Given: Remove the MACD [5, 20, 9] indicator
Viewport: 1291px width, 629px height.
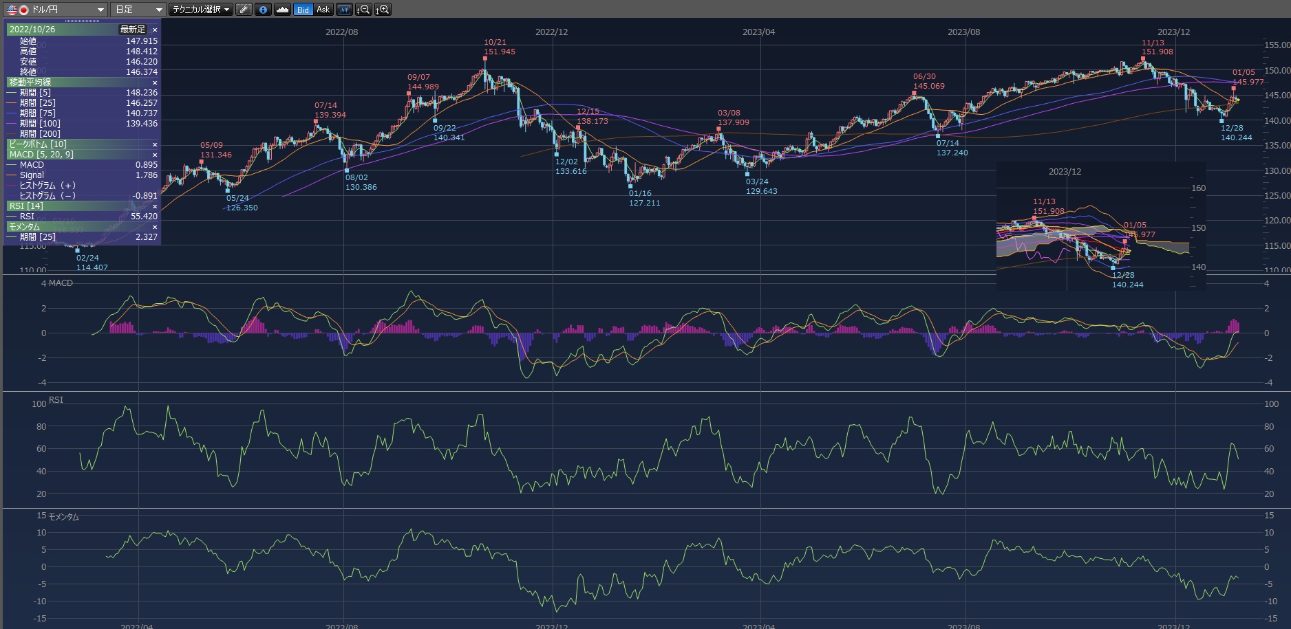Looking at the screenshot, I should [155, 155].
